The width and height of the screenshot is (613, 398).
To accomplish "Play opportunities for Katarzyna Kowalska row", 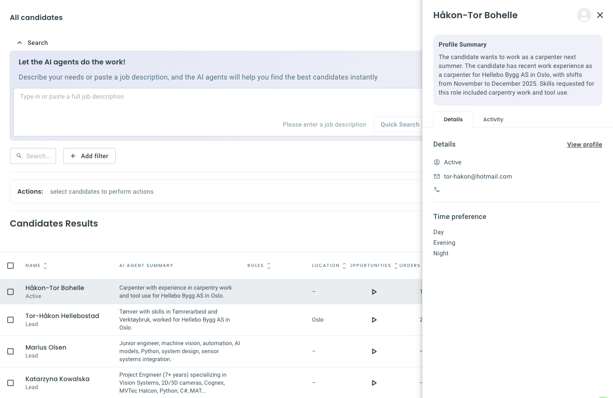I will (374, 383).
